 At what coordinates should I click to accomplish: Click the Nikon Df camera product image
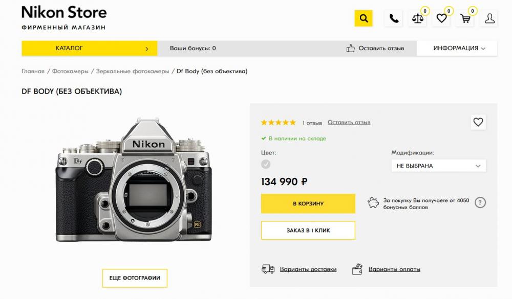[134, 180]
